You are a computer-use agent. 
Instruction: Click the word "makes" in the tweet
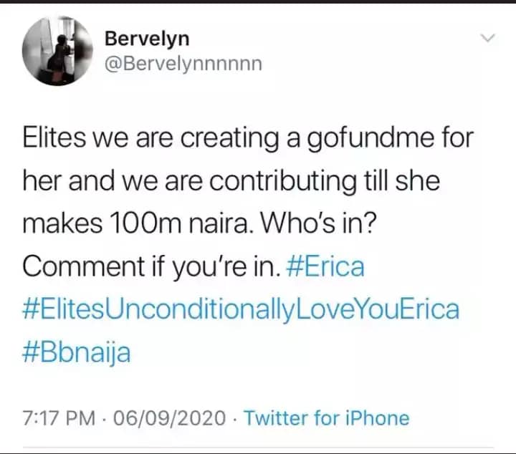[x=60, y=224]
